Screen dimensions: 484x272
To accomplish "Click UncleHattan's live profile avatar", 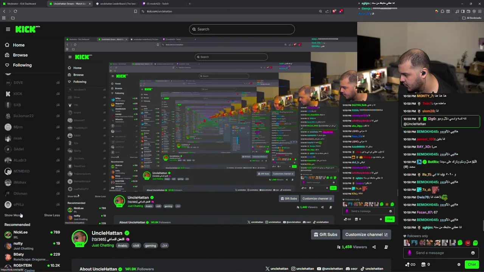I will [79, 238].
